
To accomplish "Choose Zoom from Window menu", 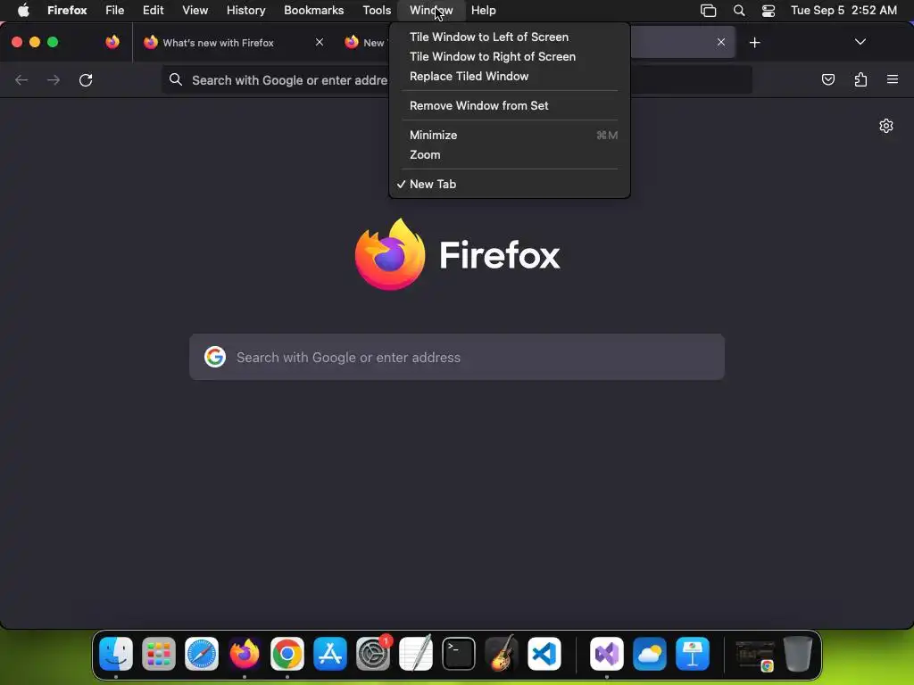I will pyautogui.click(x=509, y=155).
